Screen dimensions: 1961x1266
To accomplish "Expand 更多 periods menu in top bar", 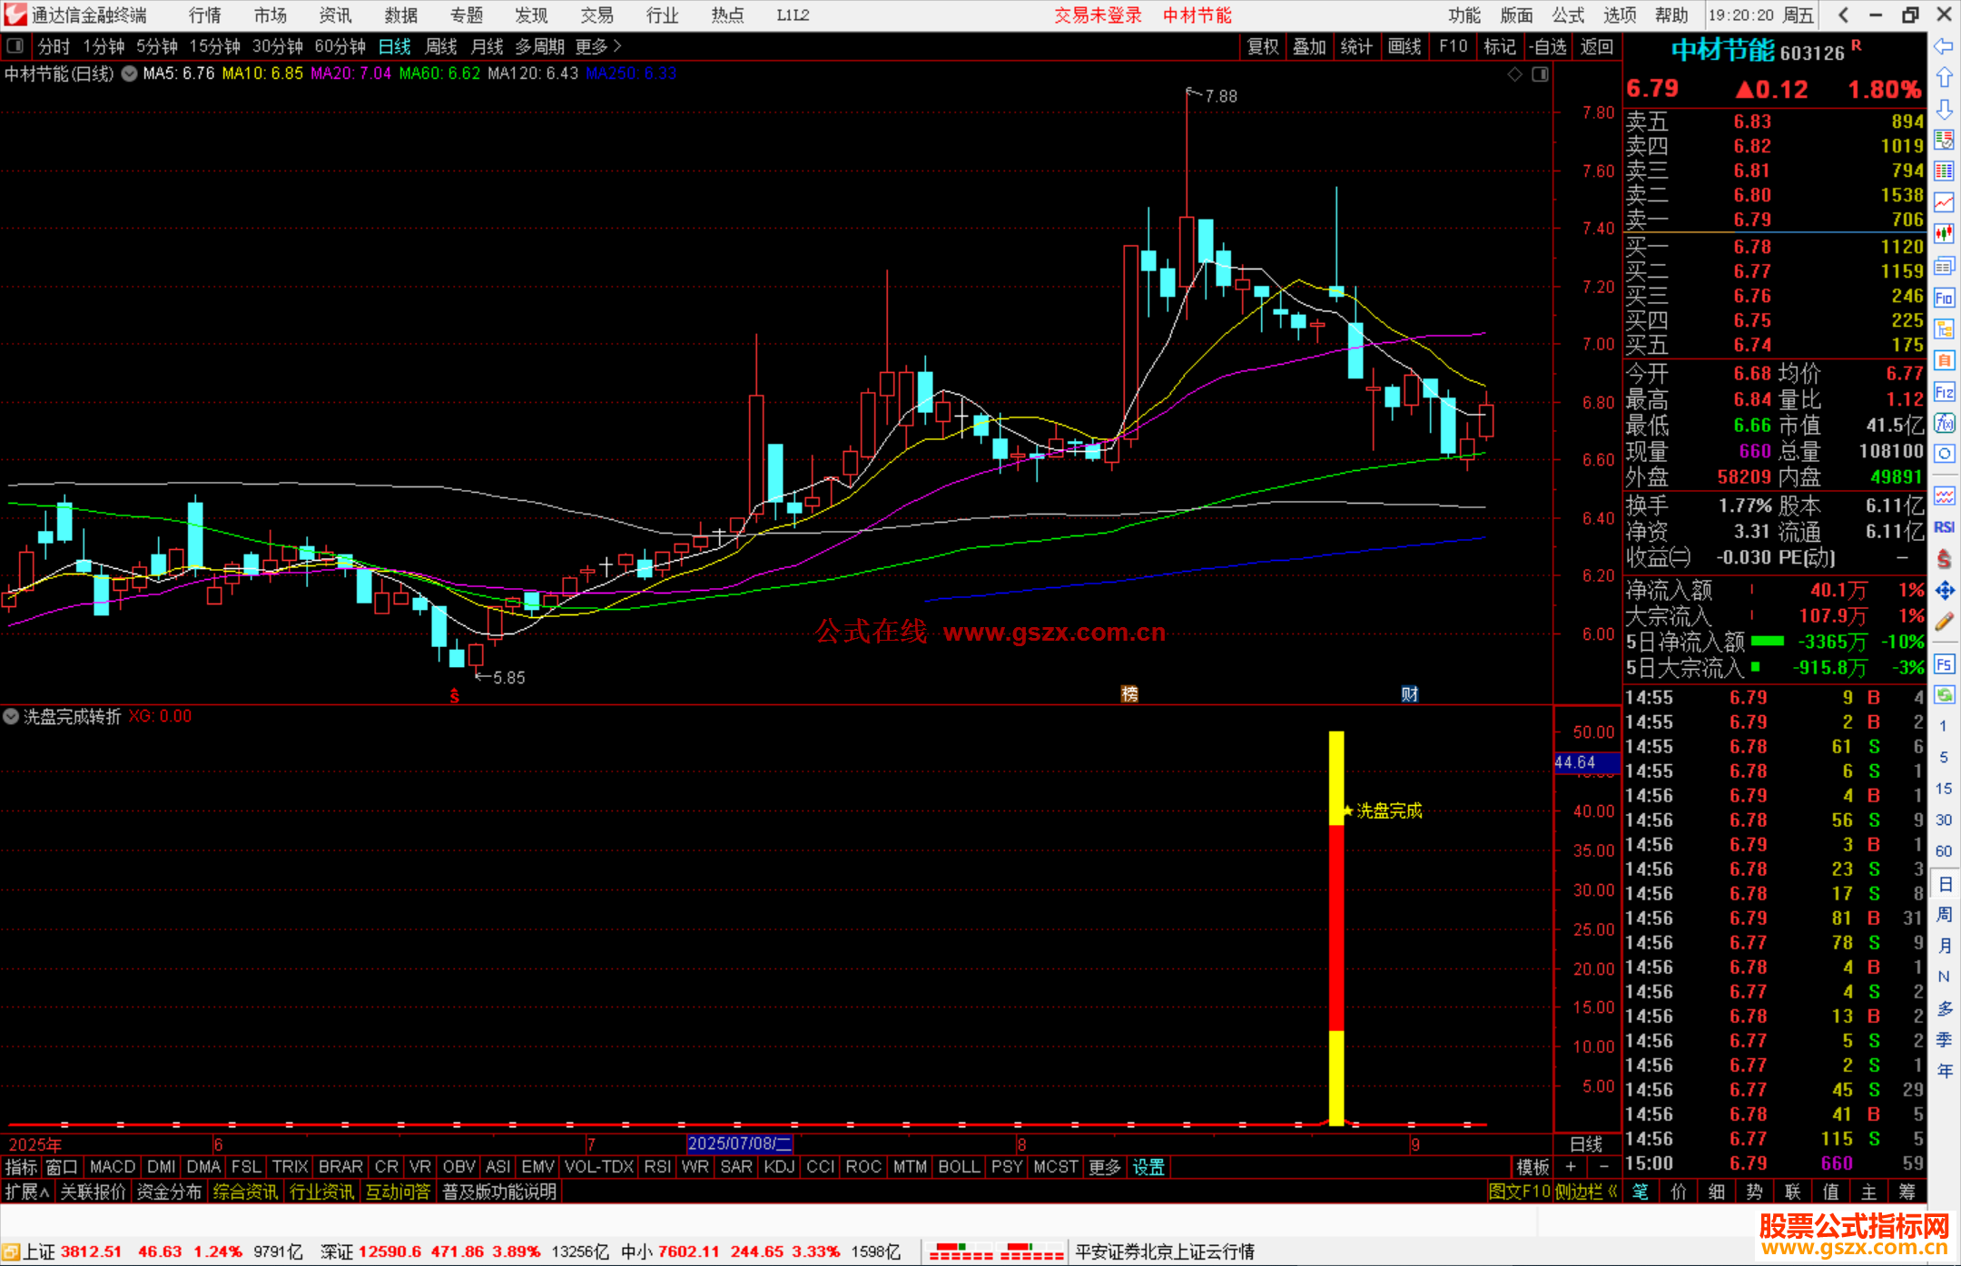I will pyautogui.click(x=598, y=46).
